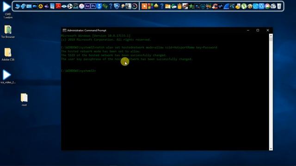Click Command Prompt scrollbar up arrow
This screenshot has width=296, height=166.
click(271, 36)
